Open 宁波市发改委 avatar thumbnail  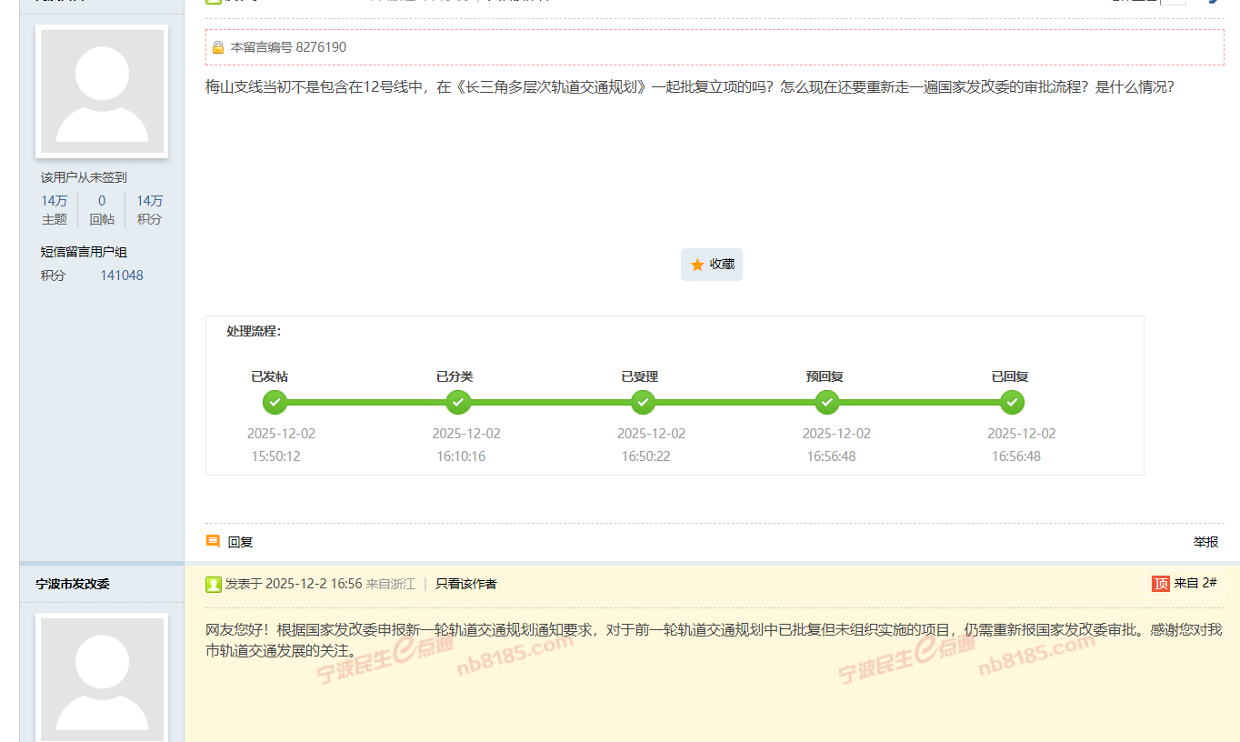pyautogui.click(x=102, y=677)
